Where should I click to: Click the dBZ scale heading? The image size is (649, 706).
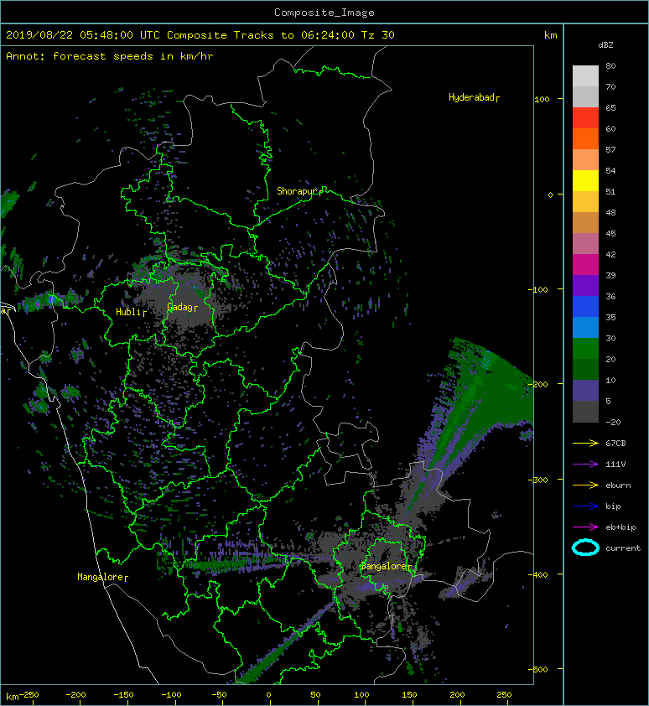605,45
